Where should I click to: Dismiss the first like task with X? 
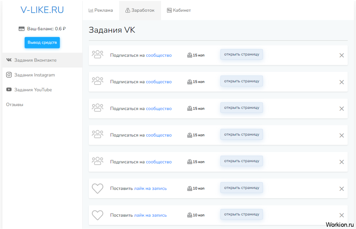(x=341, y=189)
